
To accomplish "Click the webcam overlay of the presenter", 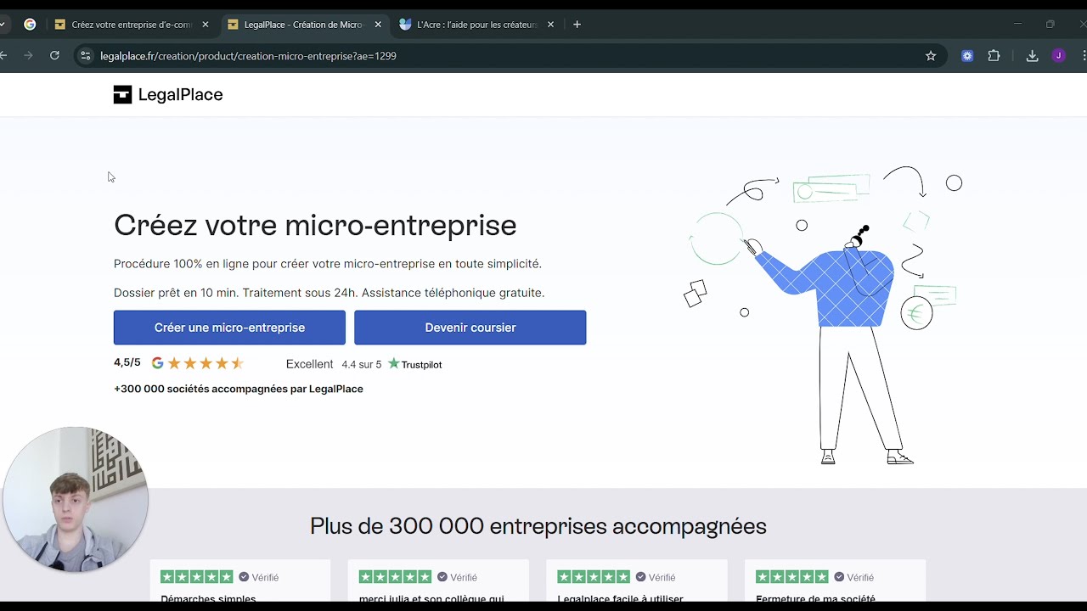I will pyautogui.click(x=76, y=499).
